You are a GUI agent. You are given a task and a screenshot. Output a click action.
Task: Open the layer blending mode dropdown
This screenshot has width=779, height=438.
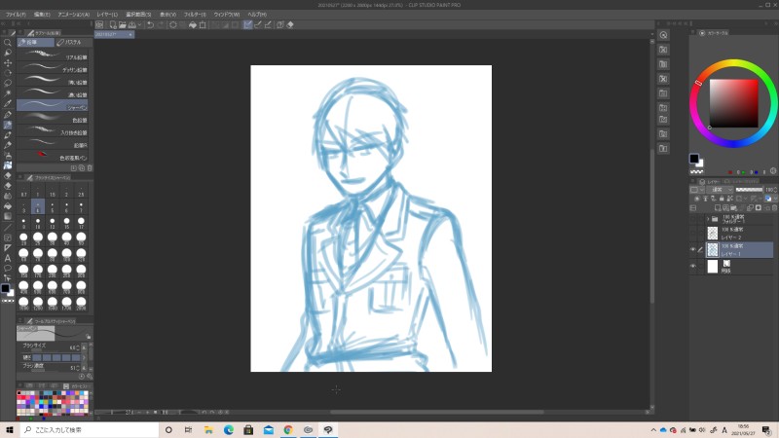click(722, 190)
